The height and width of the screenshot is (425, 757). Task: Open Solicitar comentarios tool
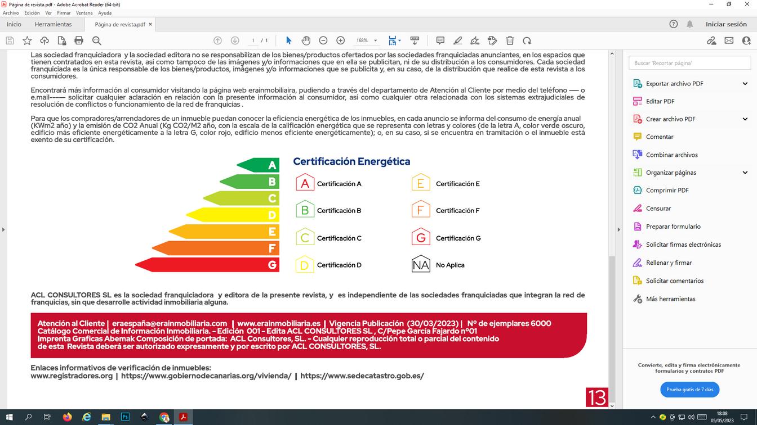coord(669,281)
